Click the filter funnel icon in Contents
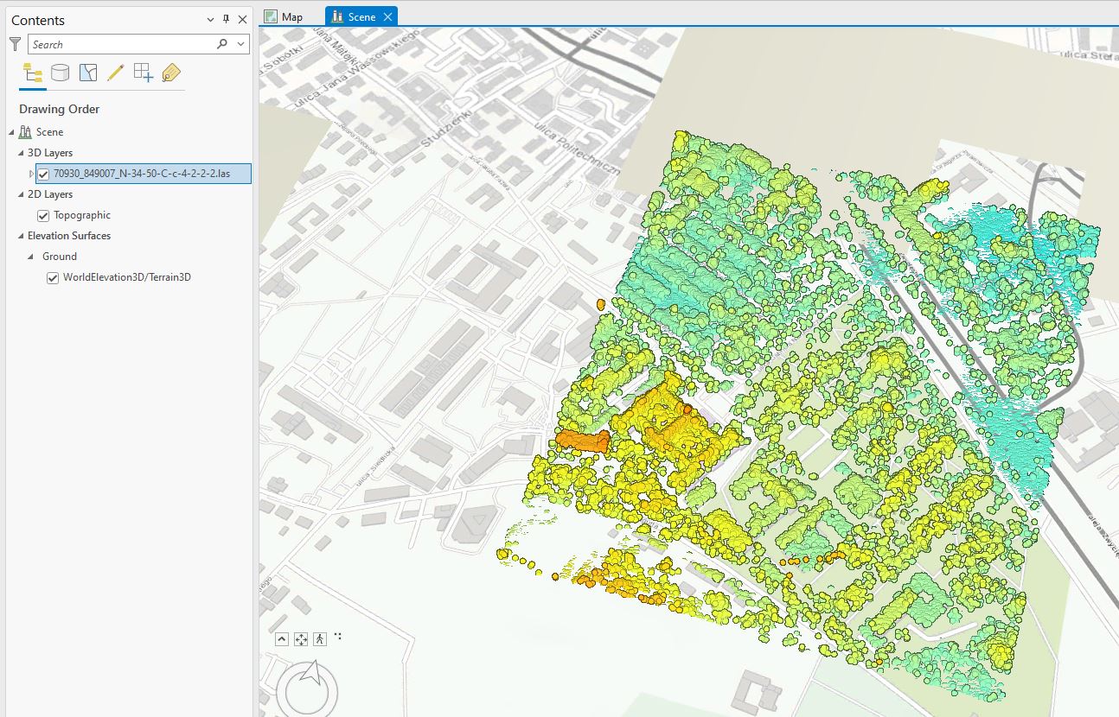 [15, 43]
